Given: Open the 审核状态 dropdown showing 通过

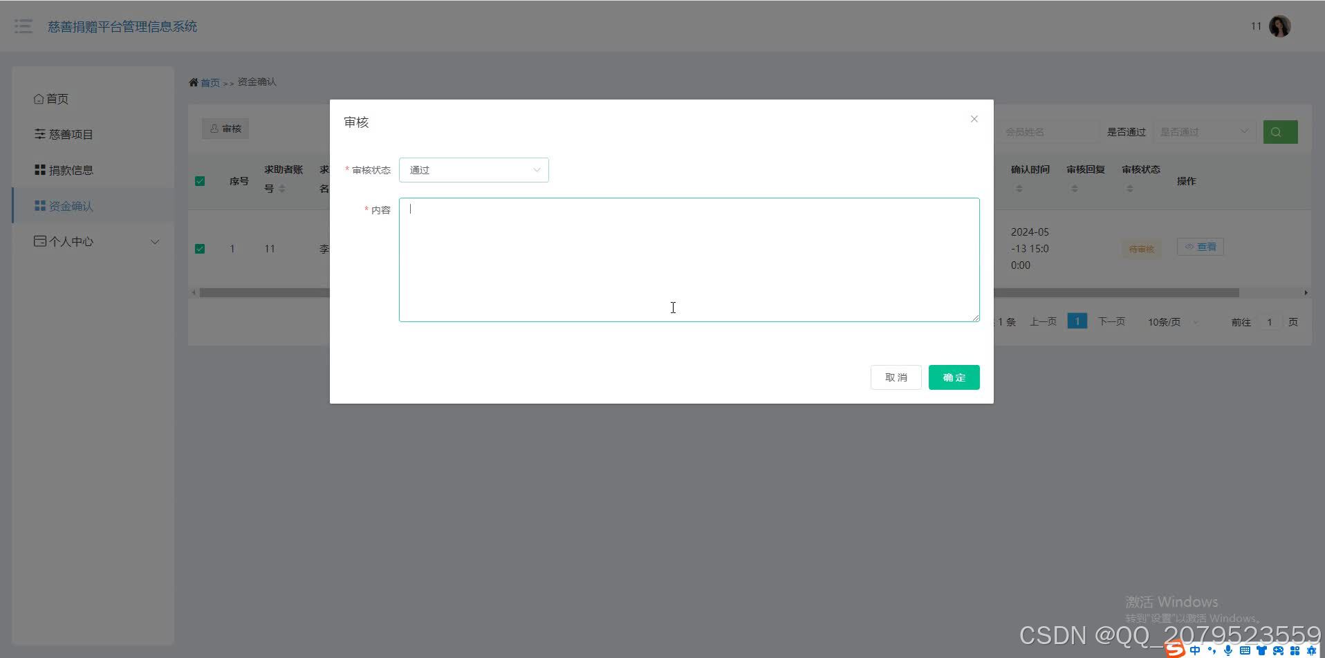Looking at the screenshot, I should point(474,170).
